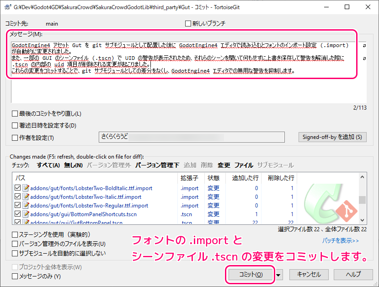Click Signed-off-by を追加 (S) button

(332, 137)
